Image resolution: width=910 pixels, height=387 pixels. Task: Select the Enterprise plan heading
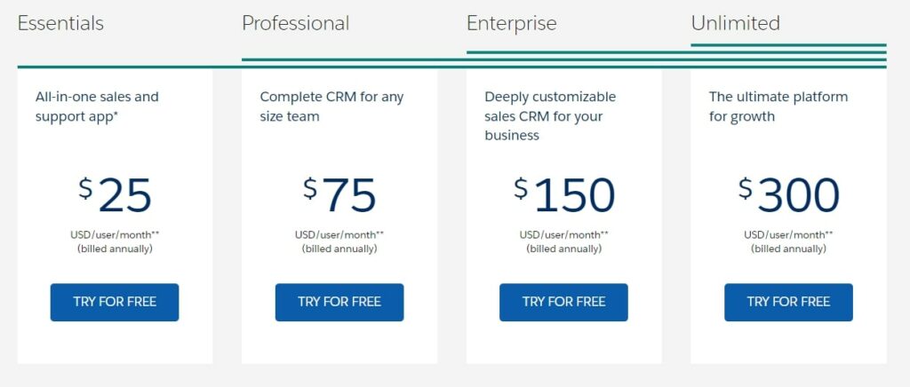[x=511, y=23]
